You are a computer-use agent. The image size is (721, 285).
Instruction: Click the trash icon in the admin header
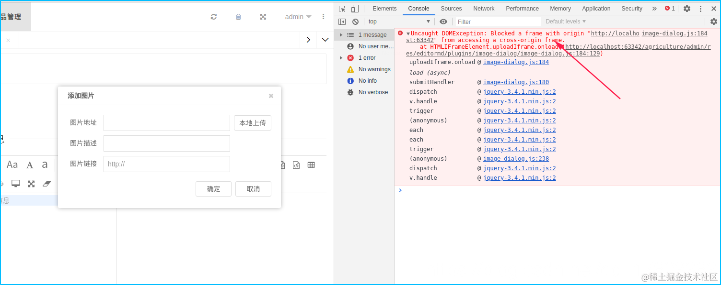coord(238,17)
